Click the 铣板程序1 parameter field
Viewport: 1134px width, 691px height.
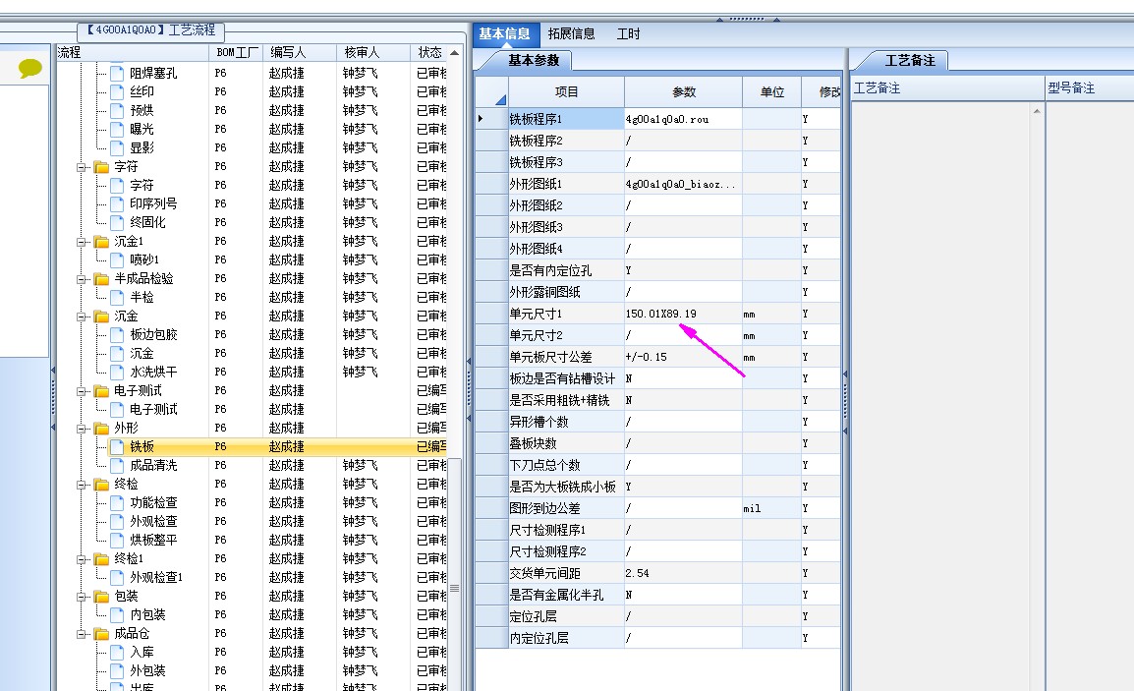point(683,119)
